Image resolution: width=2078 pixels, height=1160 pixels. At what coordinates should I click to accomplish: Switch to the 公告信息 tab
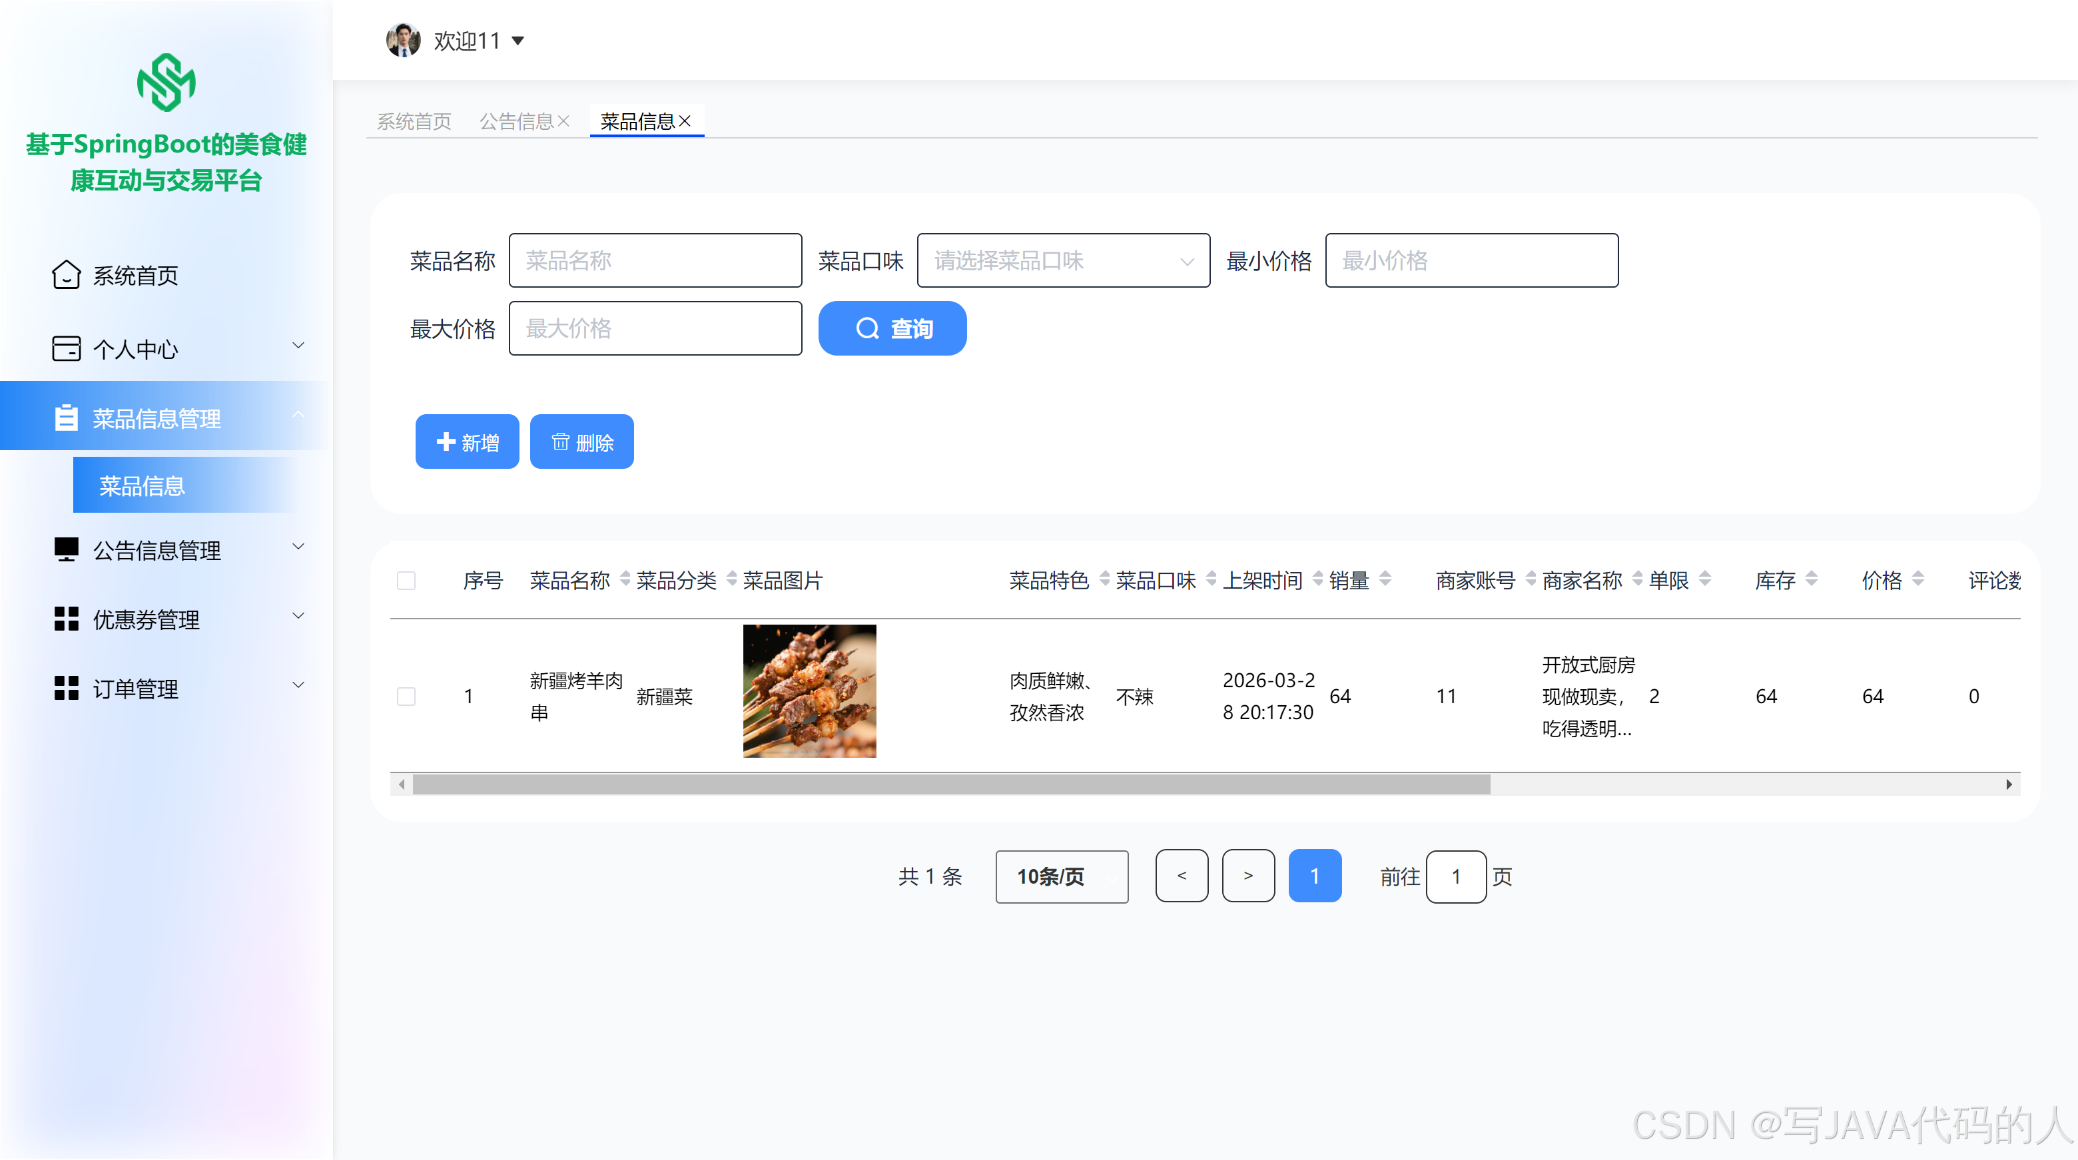coord(516,121)
